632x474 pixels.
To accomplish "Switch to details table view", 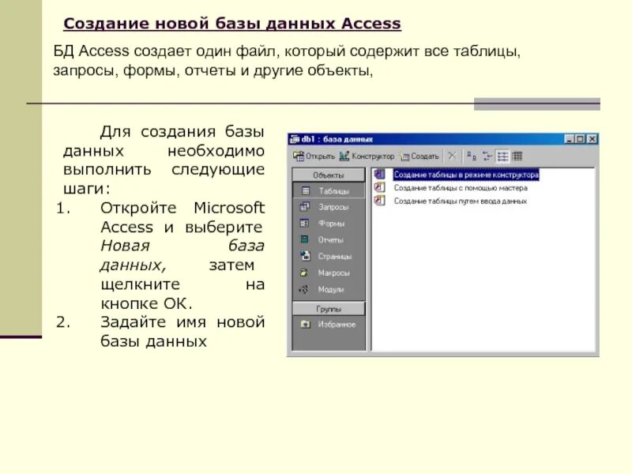I will point(517,156).
